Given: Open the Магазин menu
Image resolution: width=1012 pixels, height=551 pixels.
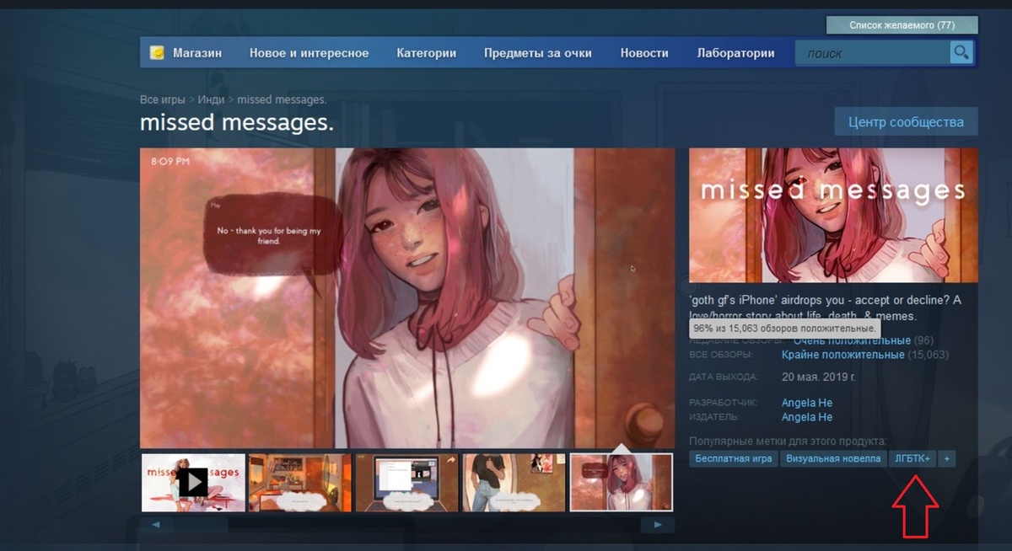Looking at the screenshot, I should [x=197, y=53].
